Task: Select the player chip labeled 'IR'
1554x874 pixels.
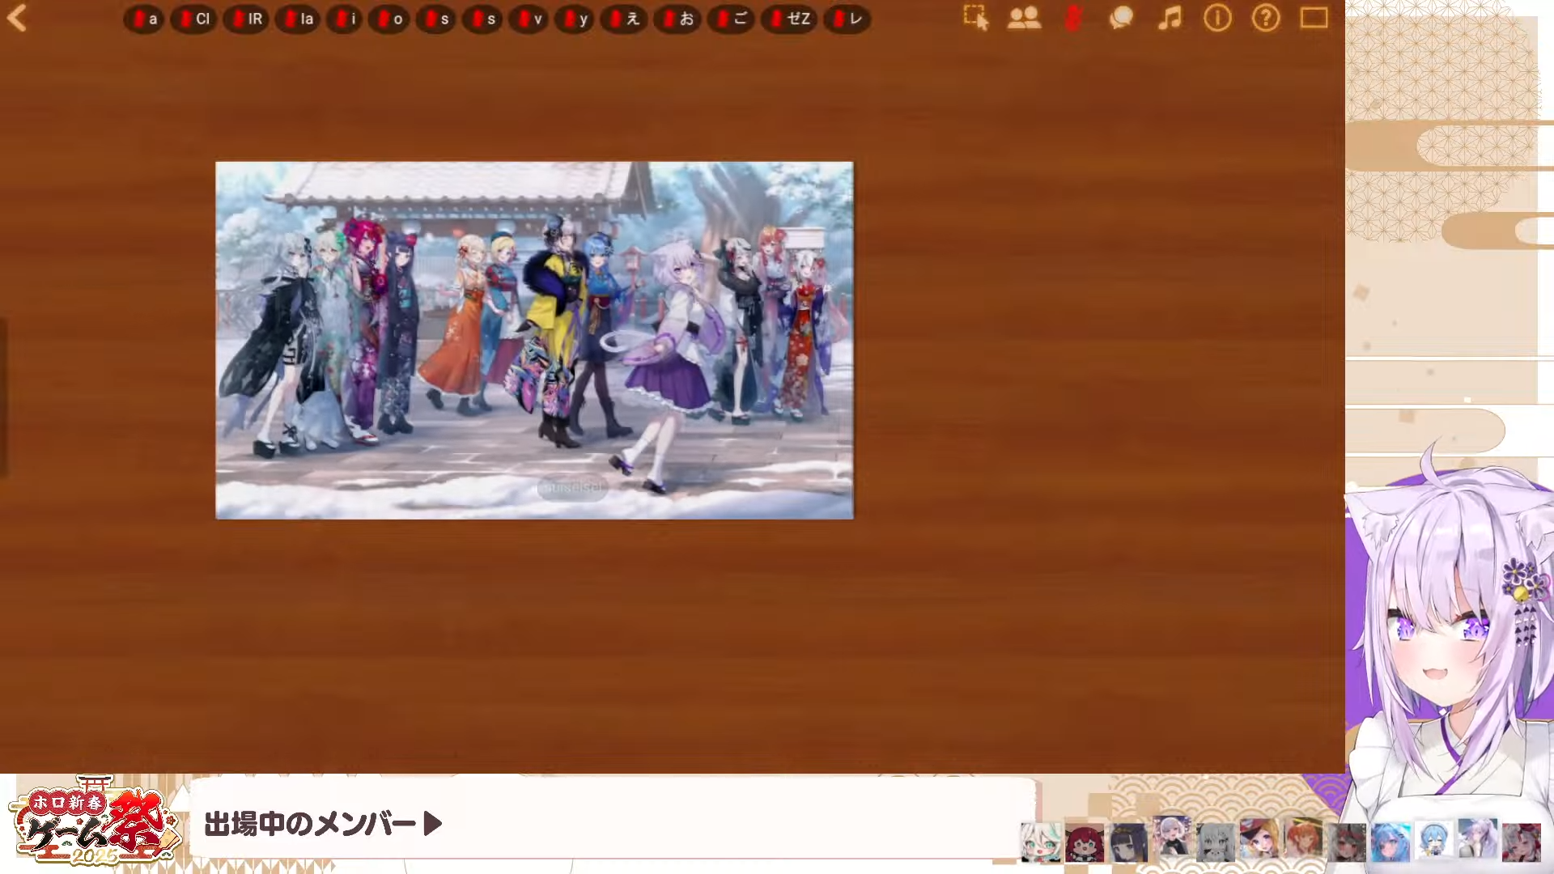Action: (246, 19)
